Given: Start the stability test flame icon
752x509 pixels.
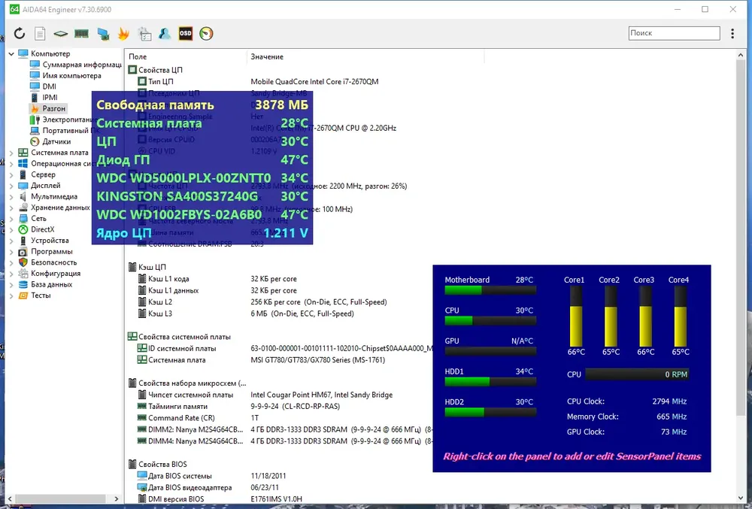Looking at the screenshot, I should [123, 34].
